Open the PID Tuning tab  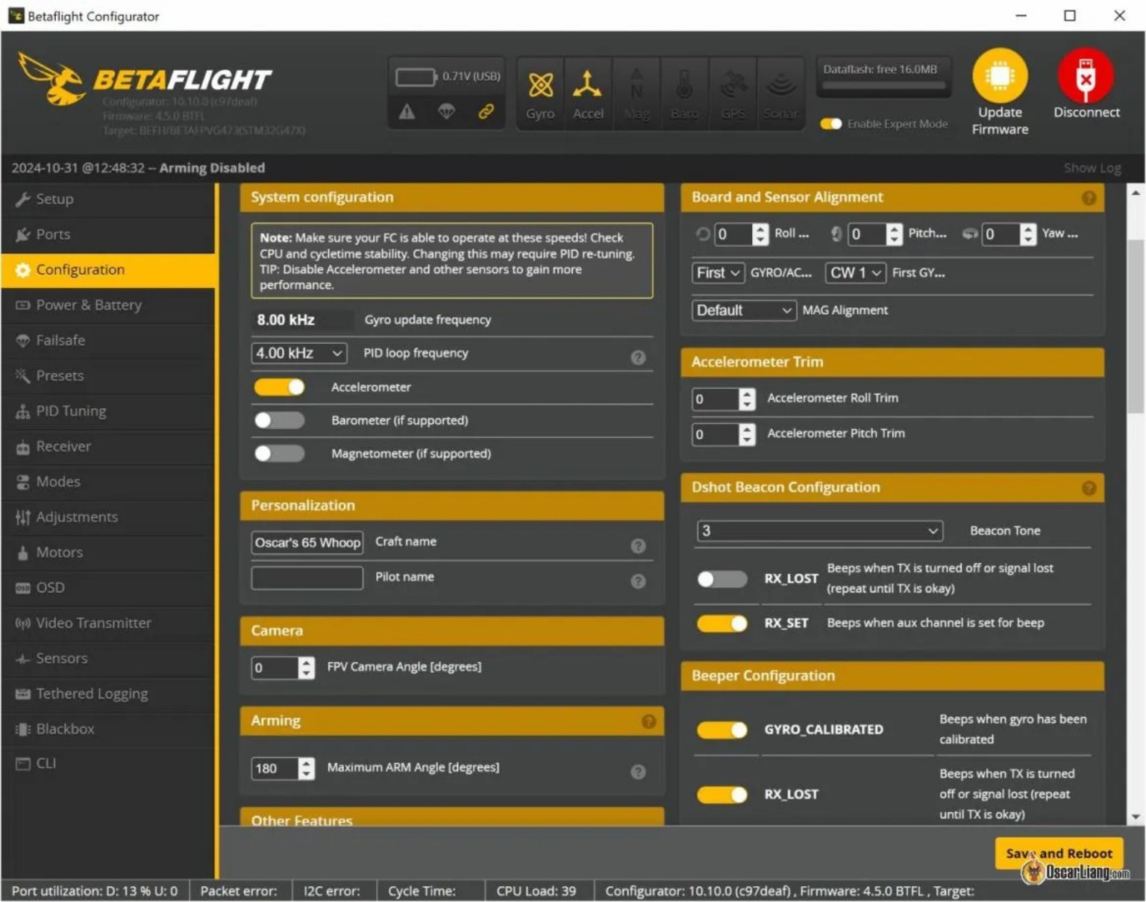coord(108,411)
